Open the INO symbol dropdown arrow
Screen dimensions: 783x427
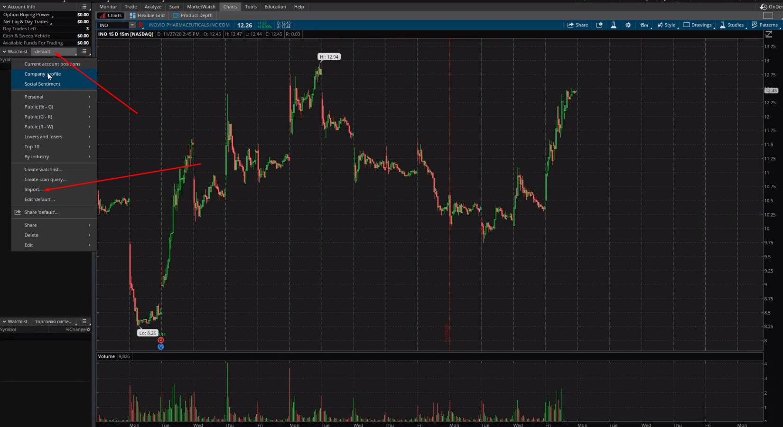132,25
